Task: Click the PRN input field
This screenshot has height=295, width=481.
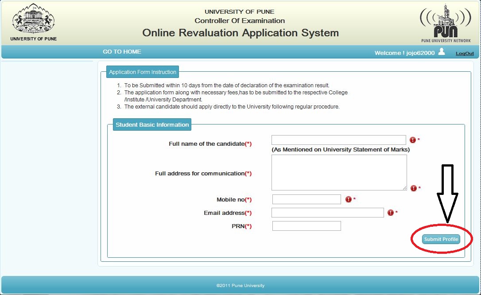Action: (x=306, y=225)
